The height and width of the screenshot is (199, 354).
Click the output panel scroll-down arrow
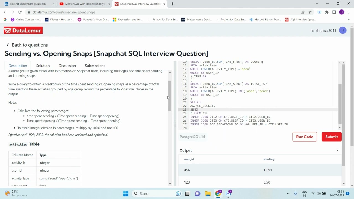(x=343, y=184)
